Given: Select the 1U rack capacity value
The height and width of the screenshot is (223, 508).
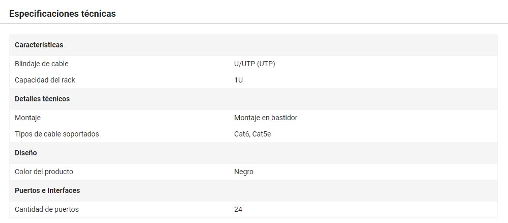Looking at the screenshot, I should pyautogui.click(x=238, y=80).
